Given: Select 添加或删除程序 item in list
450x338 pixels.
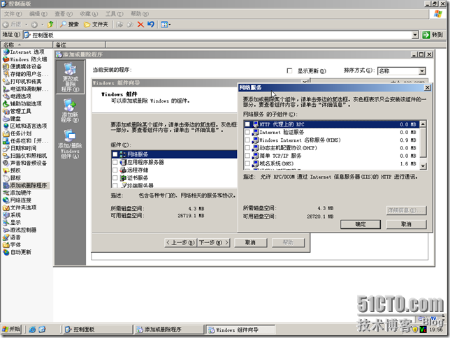Looking at the screenshot, I should (x=25, y=185).
